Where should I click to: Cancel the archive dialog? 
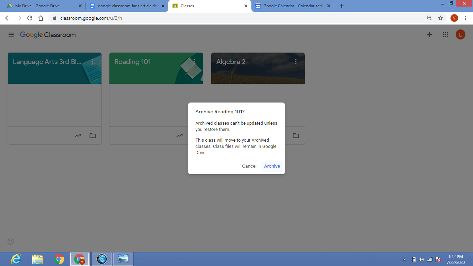(249, 166)
